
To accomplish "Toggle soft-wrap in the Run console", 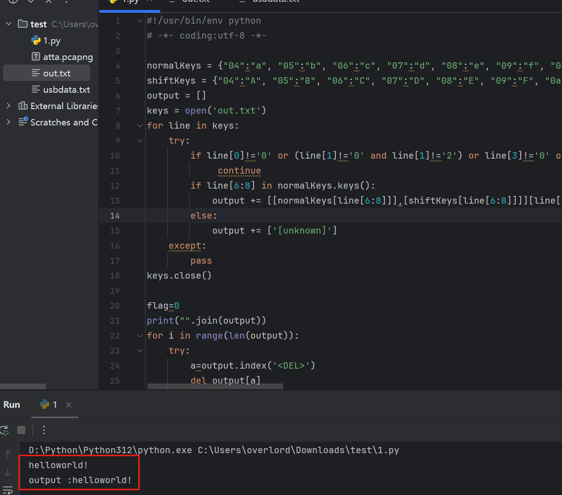I will [x=8, y=490].
